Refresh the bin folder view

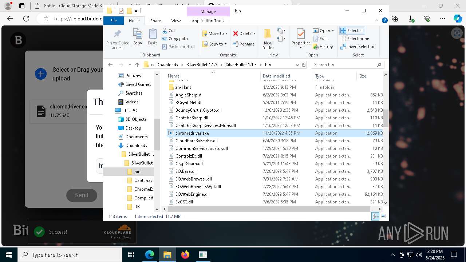[x=304, y=65]
